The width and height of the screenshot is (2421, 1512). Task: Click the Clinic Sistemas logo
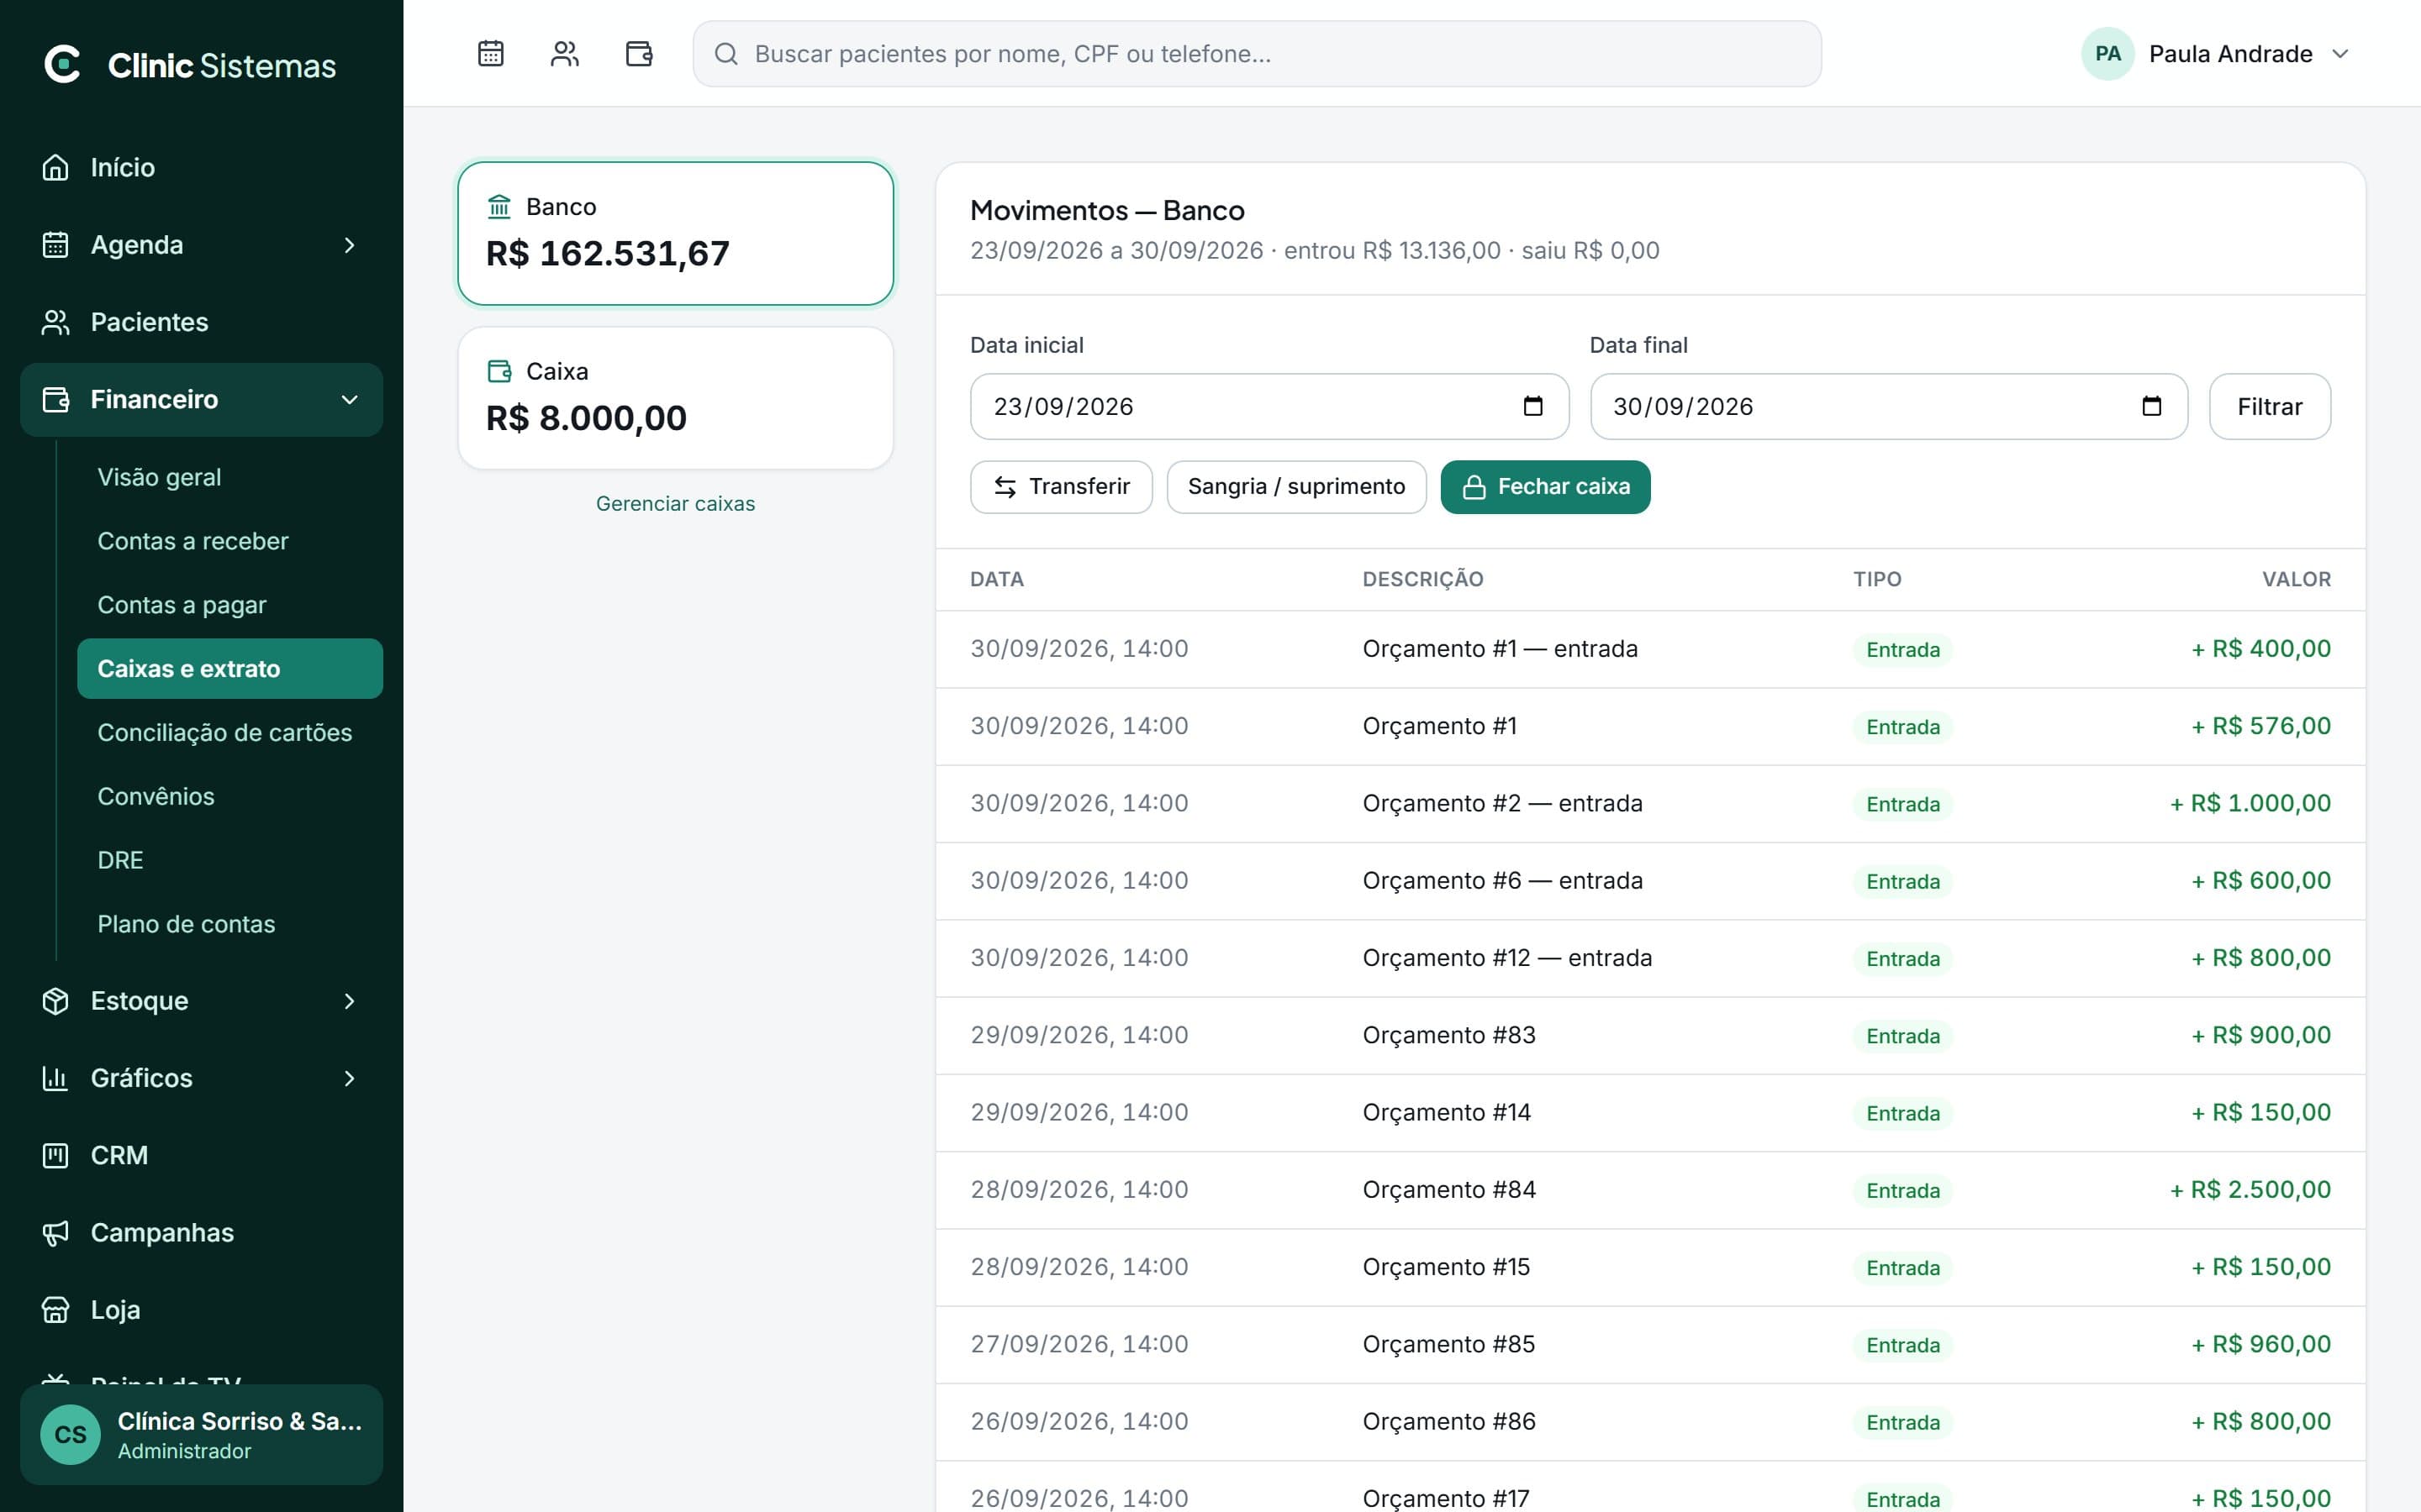pos(190,65)
